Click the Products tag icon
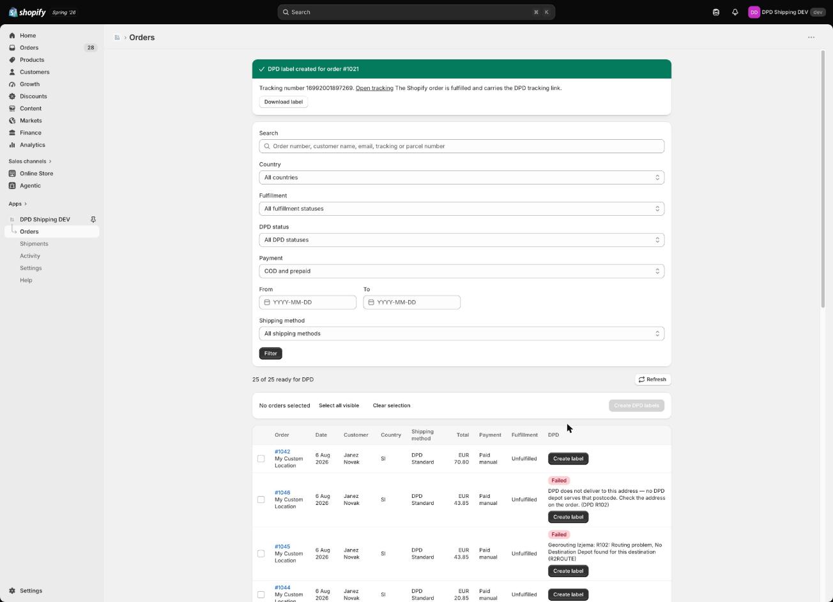This screenshot has height=602, width=833. [x=12, y=60]
